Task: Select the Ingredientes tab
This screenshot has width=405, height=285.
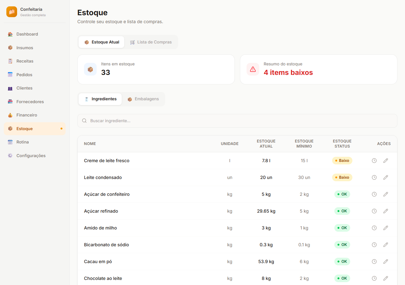Action: [x=100, y=99]
